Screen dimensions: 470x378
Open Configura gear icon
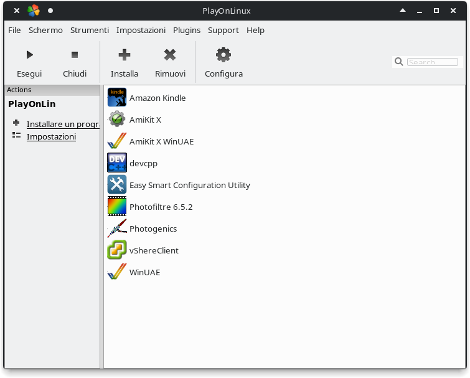point(223,55)
